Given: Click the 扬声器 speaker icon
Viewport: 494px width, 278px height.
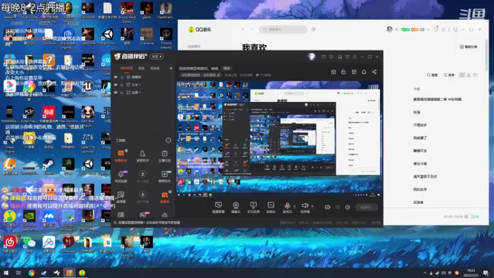Looking at the screenshot, I should point(304,206).
